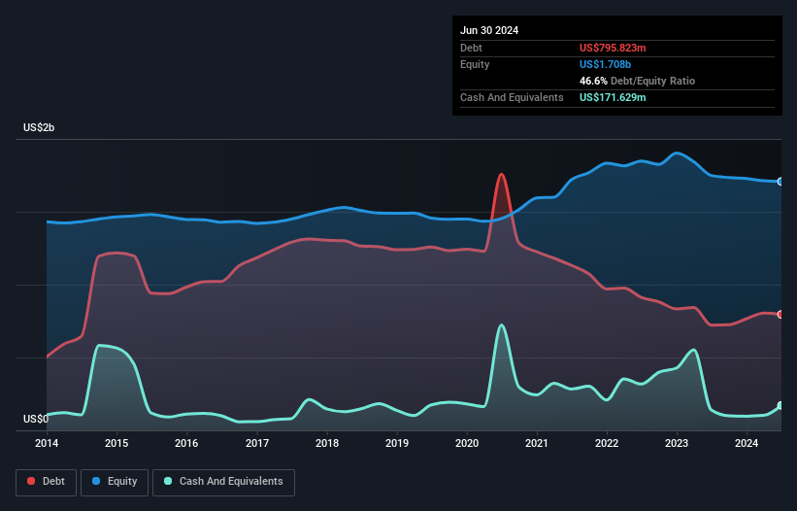Toggle the Equity series legend button

[x=115, y=482]
